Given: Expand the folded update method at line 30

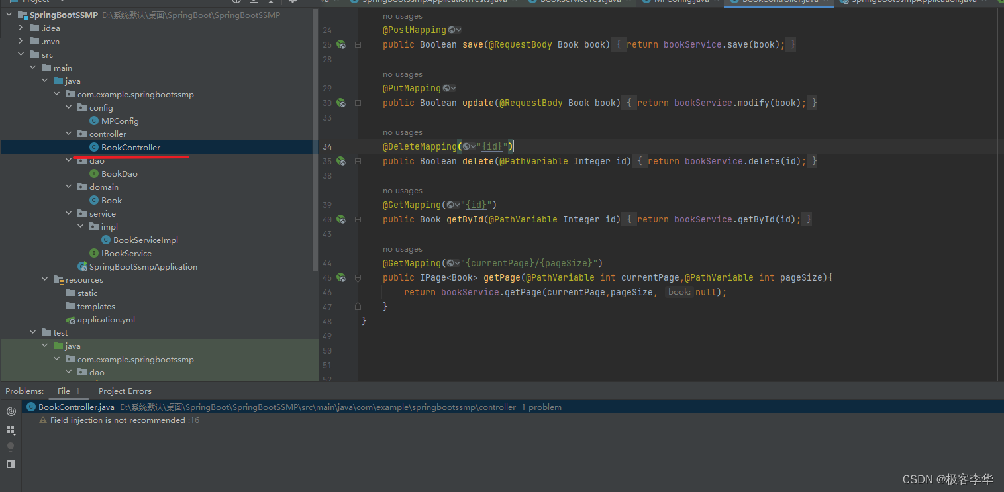Looking at the screenshot, I should tap(358, 103).
